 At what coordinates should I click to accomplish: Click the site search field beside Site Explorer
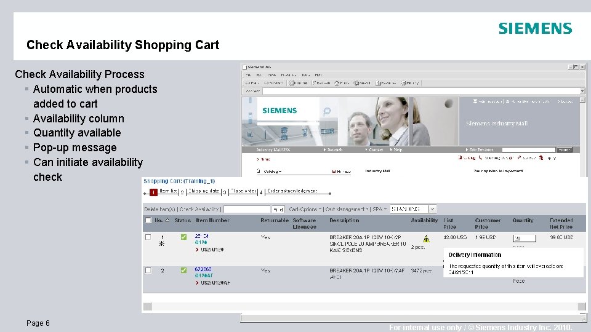click(528, 150)
